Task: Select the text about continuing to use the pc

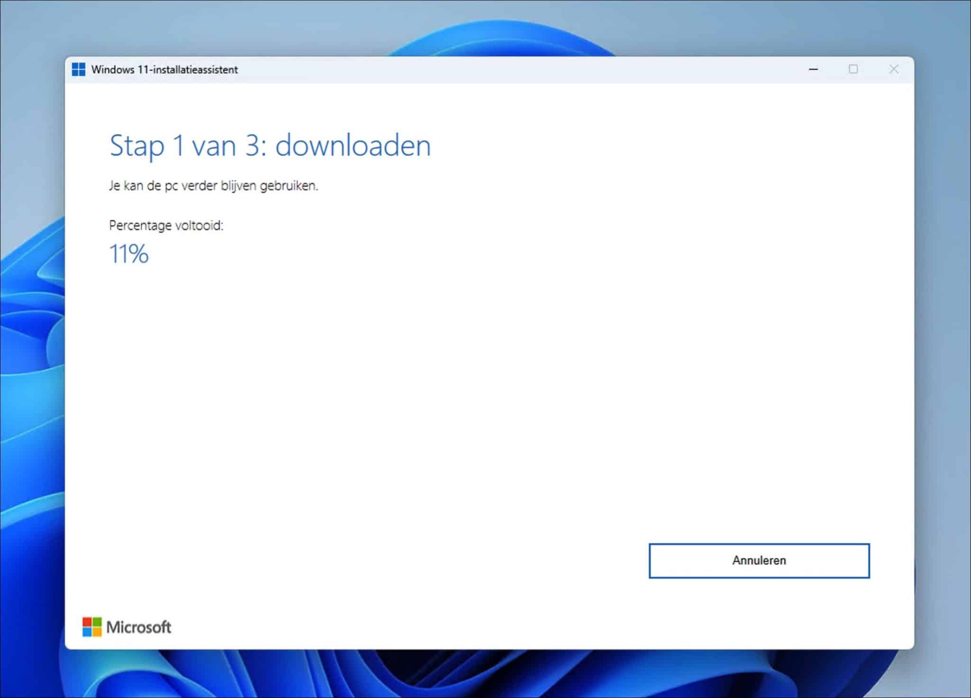Action: [214, 186]
